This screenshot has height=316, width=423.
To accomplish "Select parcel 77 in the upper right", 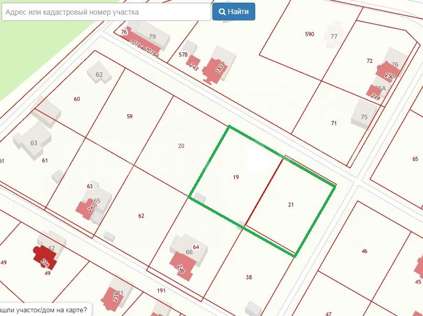I will [334, 36].
